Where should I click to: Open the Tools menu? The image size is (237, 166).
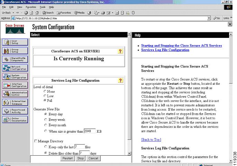tap(43, 7)
